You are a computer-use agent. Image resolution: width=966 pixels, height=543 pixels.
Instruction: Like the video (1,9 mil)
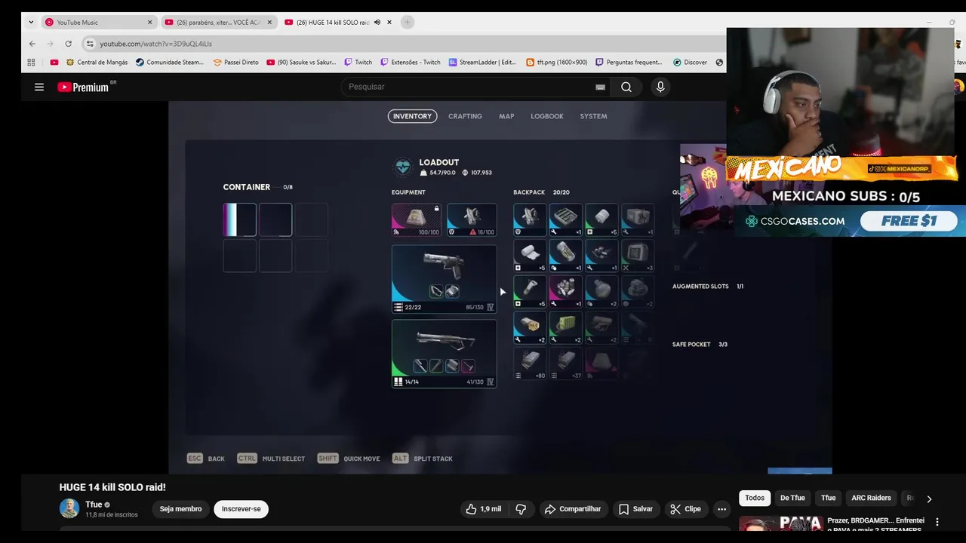point(484,509)
